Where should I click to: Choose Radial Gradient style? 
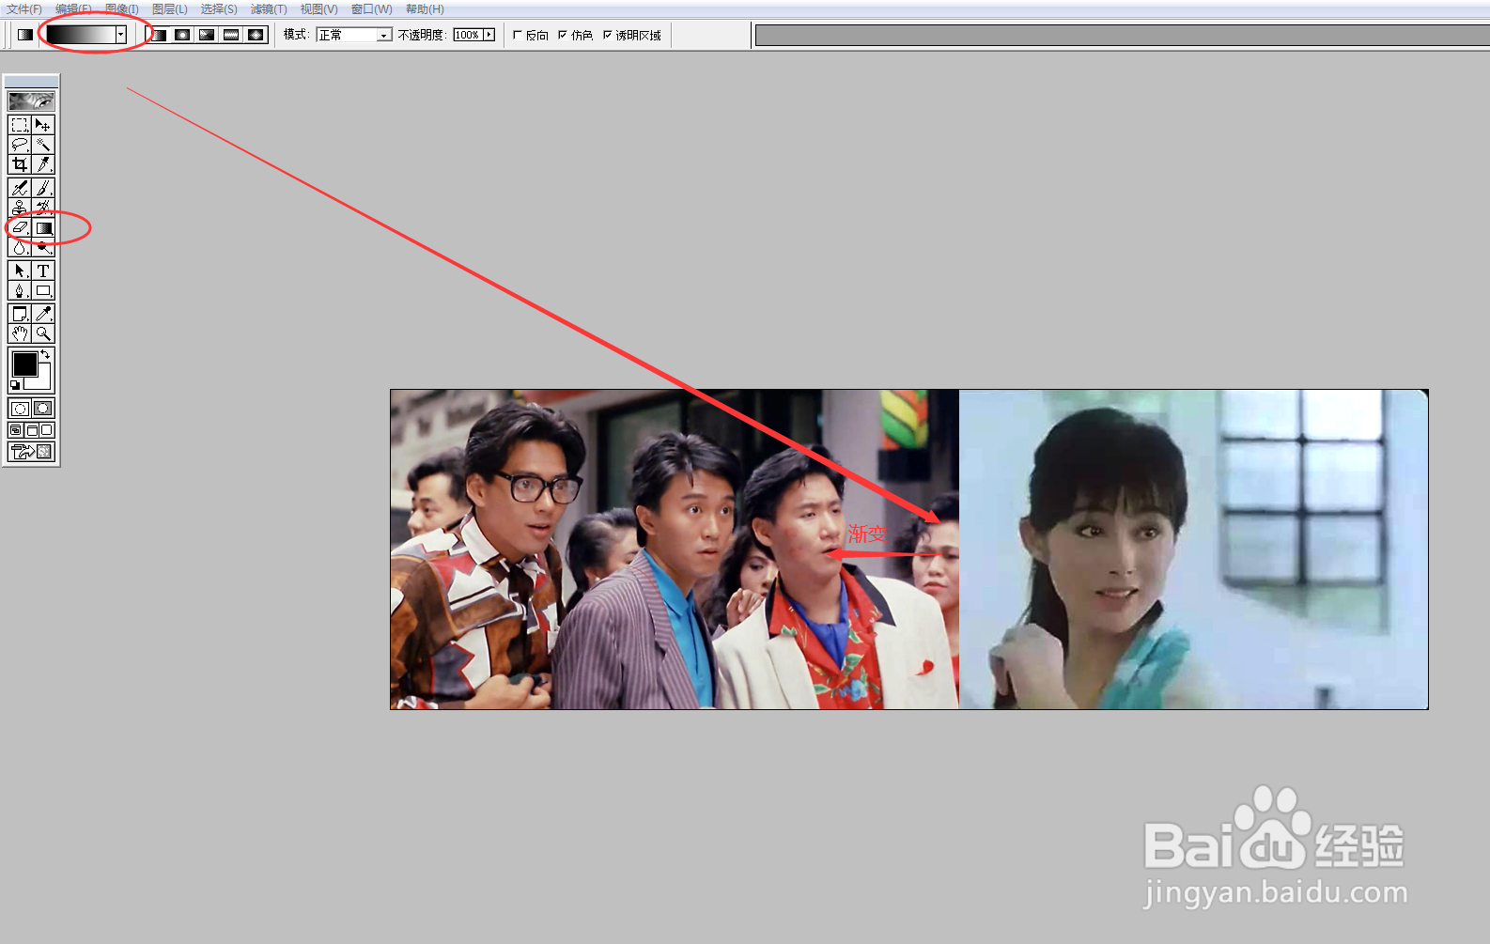tap(182, 35)
